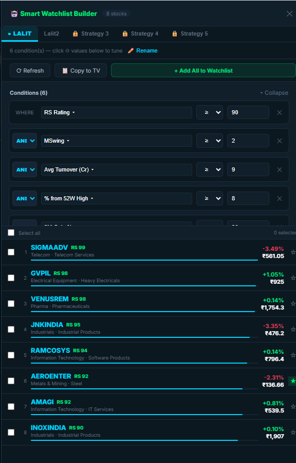Open the AEROENTER stock link
The width and height of the screenshot is (296, 463).
point(51,376)
